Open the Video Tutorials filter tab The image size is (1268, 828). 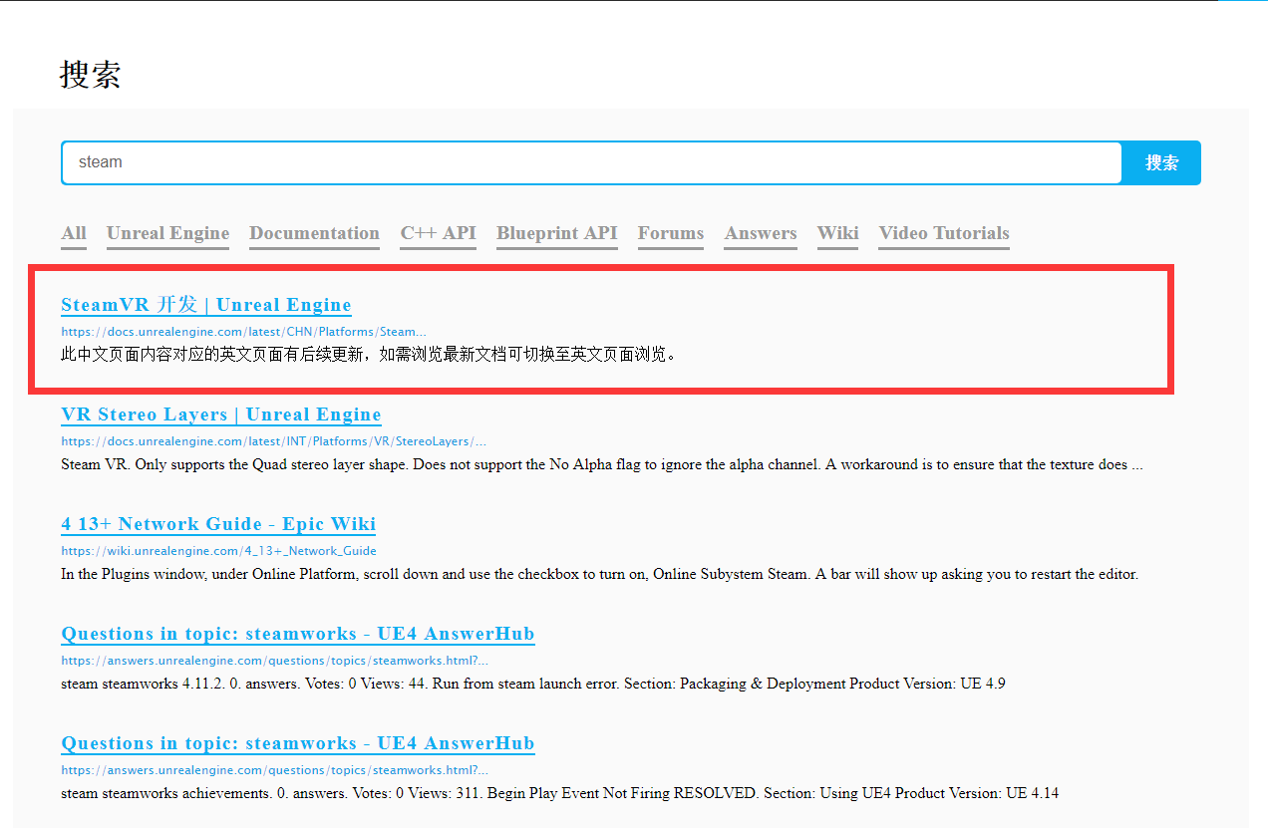(944, 233)
